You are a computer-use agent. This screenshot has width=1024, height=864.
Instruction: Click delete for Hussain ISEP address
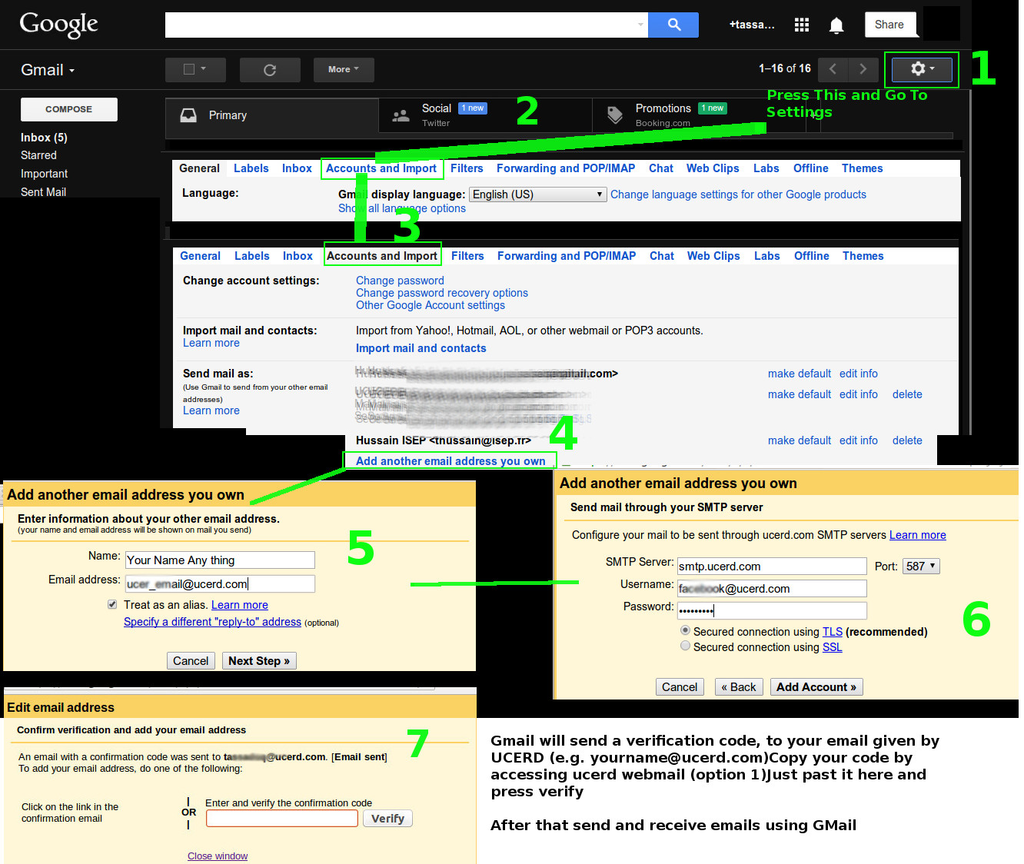tap(907, 440)
